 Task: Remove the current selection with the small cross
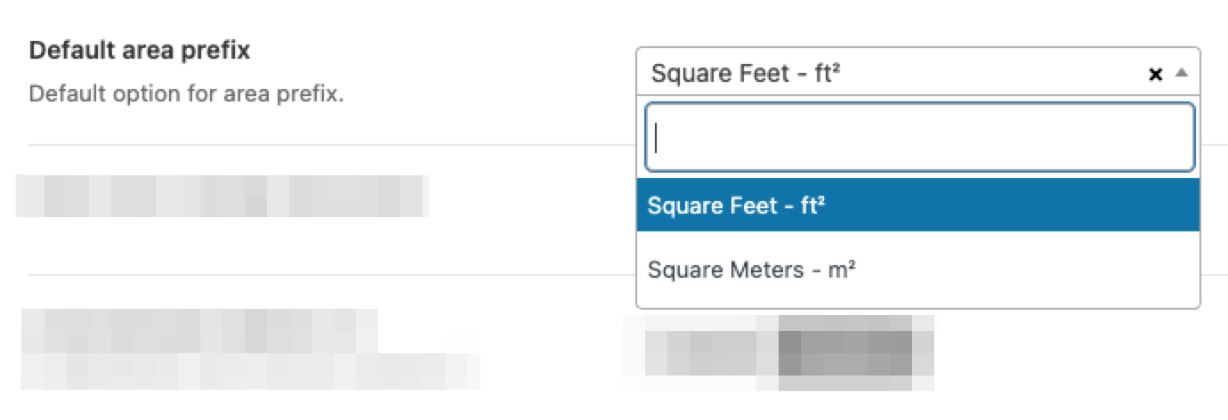pyautogui.click(x=1156, y=74)
